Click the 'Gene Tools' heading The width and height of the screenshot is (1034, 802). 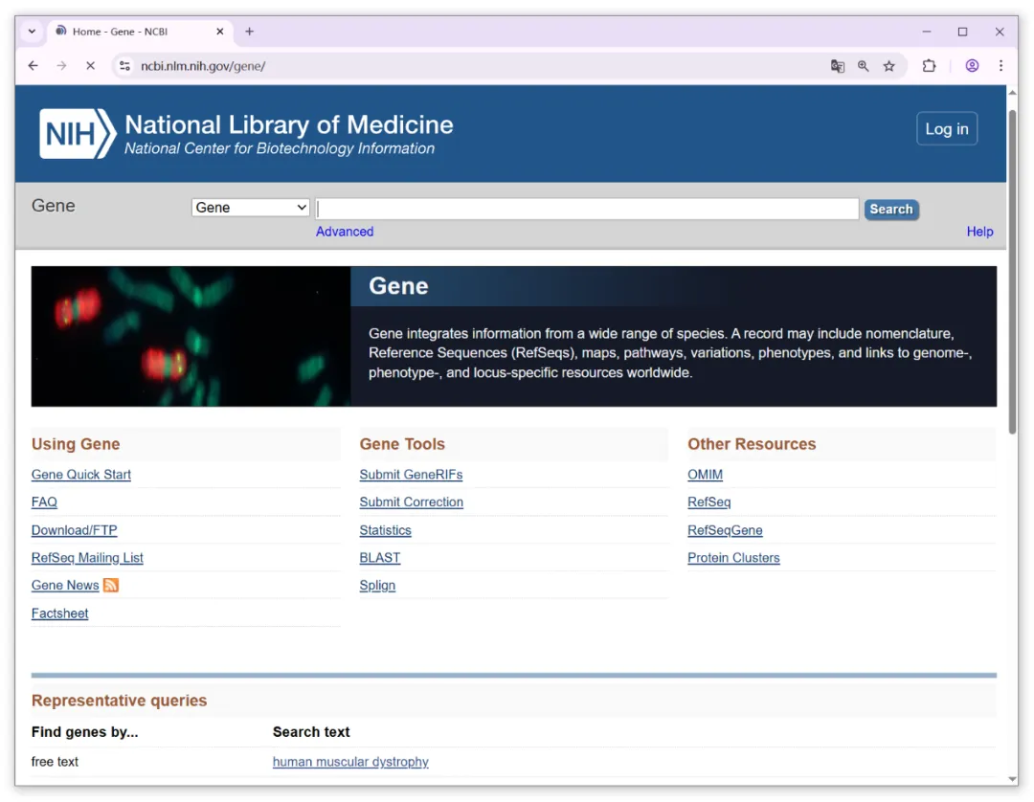coord(402,444)
